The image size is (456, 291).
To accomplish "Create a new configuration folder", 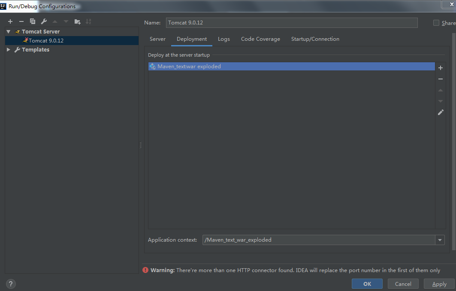I will [x=77, y=21].
